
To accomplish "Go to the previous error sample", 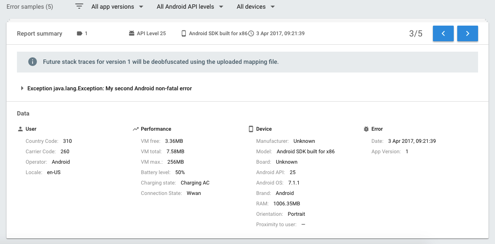I will (443, 33).
